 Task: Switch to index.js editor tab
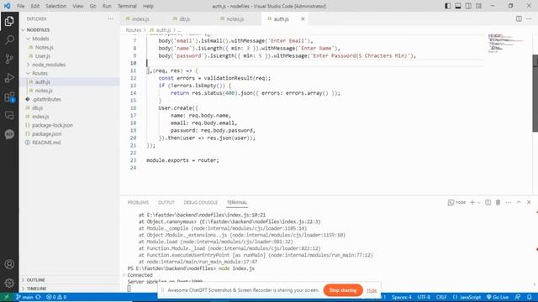140,18
